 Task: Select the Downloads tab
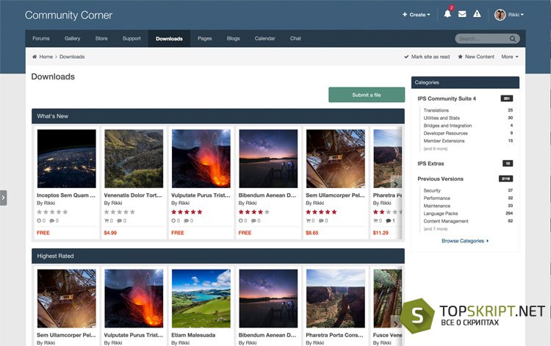pyautogui.click(x=169, y=39)
